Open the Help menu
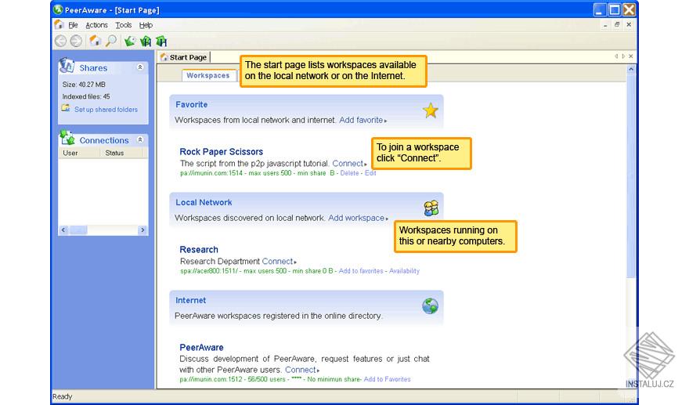The width and height of the screenshot is (689, 405). tap(146, 25)
